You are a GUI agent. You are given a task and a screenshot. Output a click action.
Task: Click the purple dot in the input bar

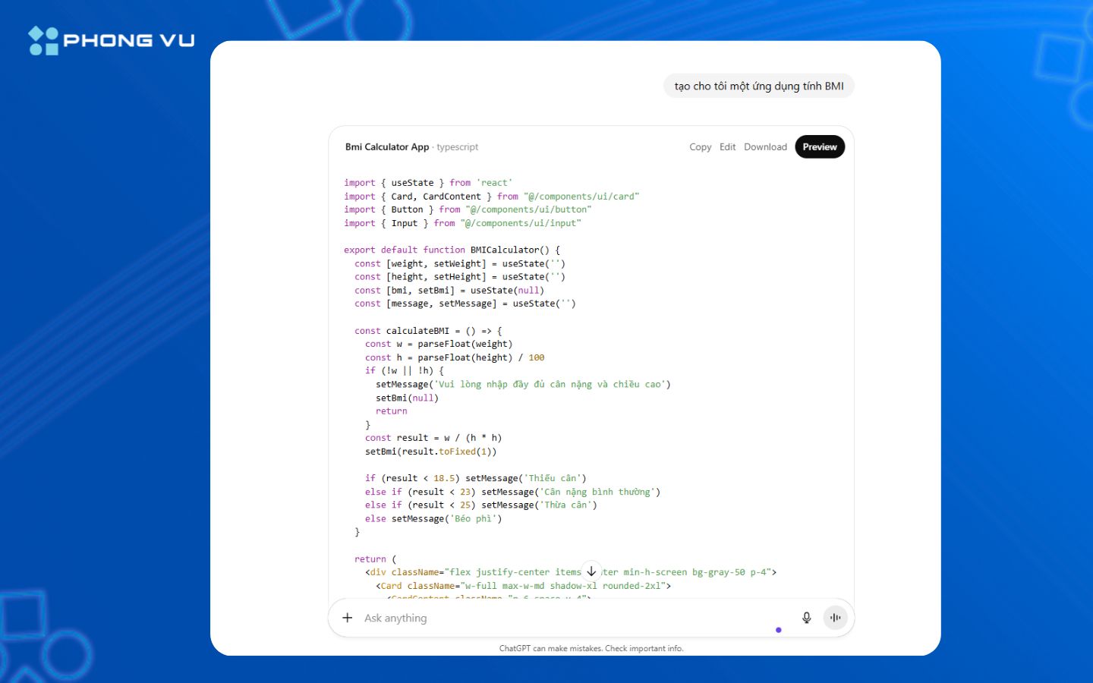click(778, 630)
